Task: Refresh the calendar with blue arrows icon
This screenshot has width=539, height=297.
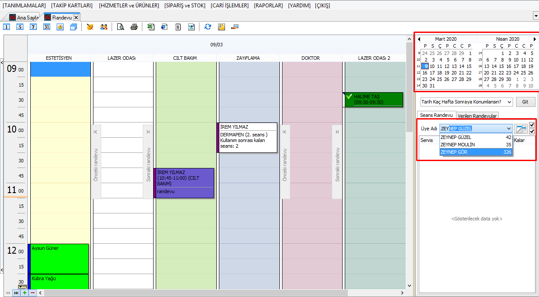Action: click(x=208, y=27)
